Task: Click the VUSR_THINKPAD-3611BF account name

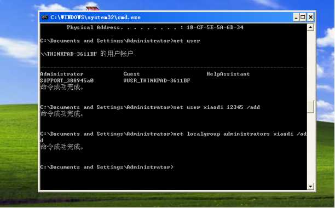Action: [x=157, y=80]
